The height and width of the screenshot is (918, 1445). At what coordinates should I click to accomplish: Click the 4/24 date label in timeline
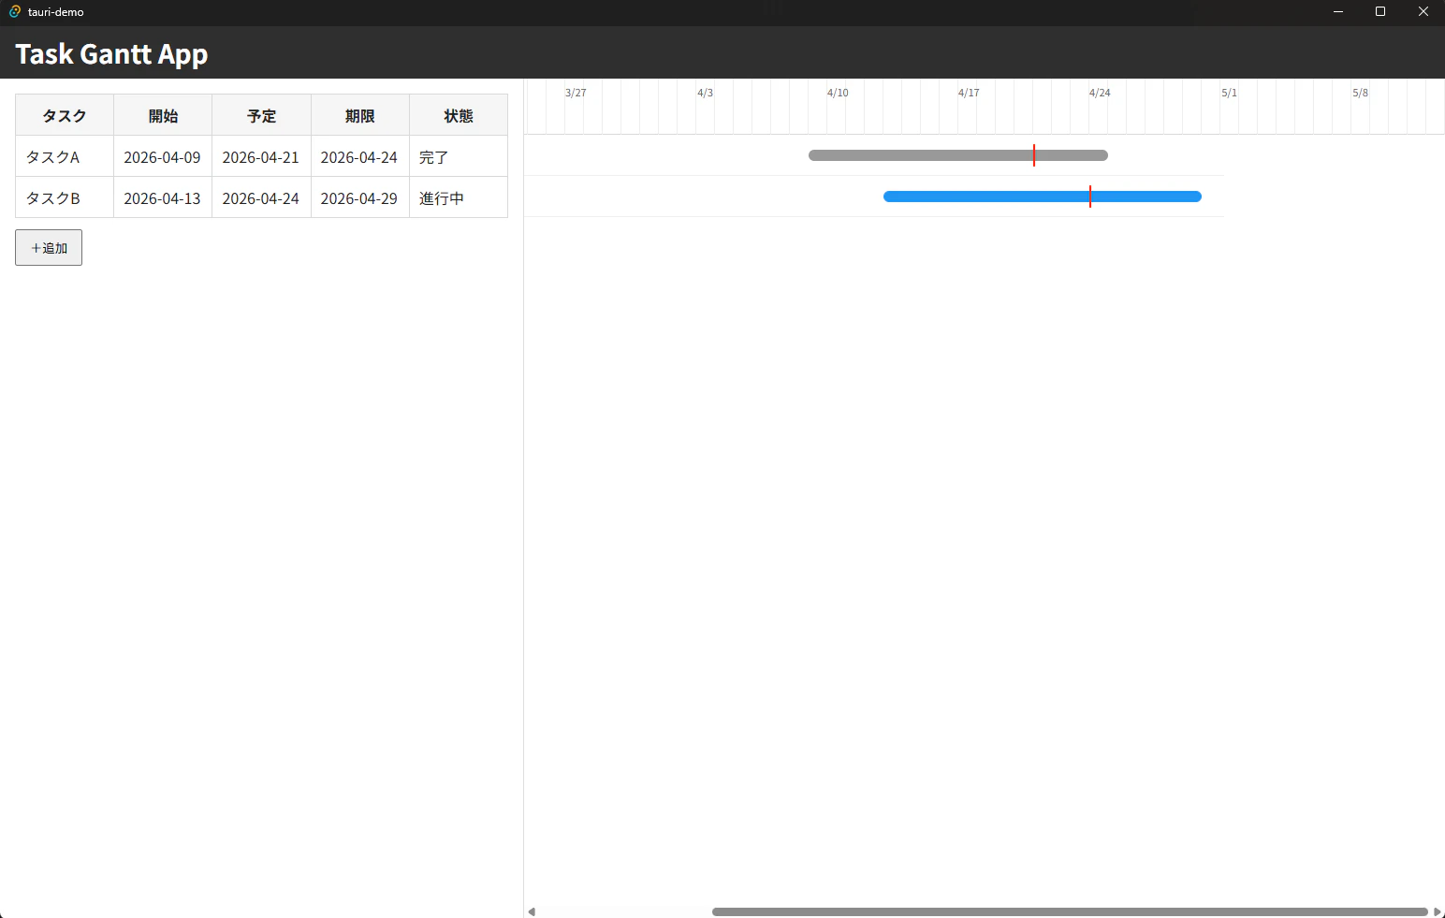[1100, 93]
